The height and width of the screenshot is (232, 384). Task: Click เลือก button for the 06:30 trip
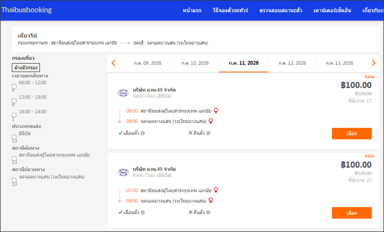coord(352,134)
